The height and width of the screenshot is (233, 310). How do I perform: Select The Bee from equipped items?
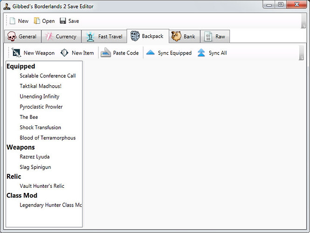click(29, 117)
